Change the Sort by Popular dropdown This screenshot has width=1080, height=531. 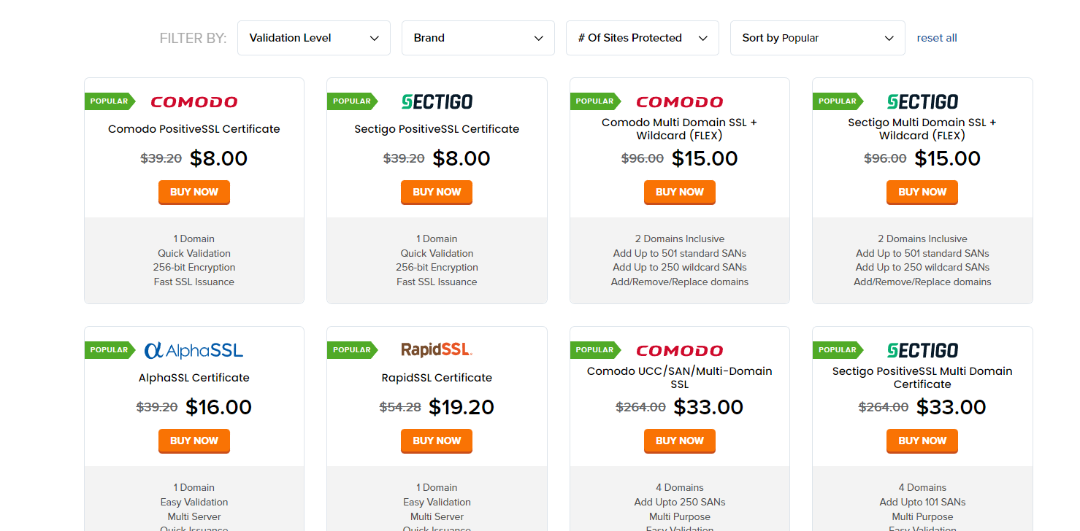(818, 38)
